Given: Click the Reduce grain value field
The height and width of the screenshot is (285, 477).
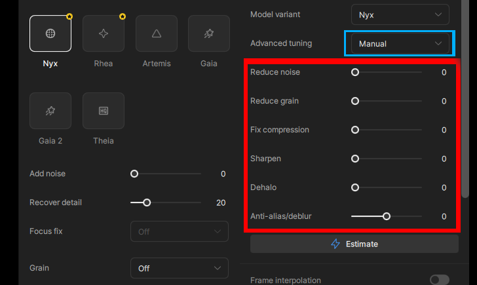Looking at the screenshot, I should 444,102.
